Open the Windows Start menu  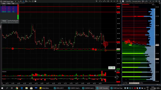pos(2,88)
